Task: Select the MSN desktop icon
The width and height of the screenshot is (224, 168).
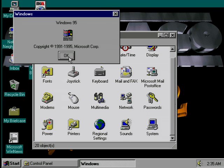Action: tap(41, 5)
